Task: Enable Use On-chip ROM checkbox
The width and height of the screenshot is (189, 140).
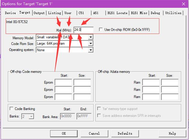Action: pos(101,29)
